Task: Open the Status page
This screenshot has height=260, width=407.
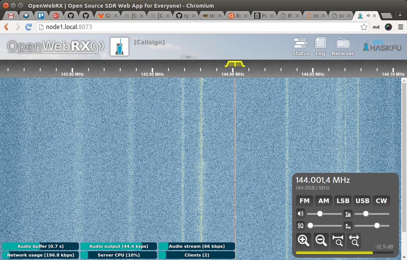Action: pos(301,47)
